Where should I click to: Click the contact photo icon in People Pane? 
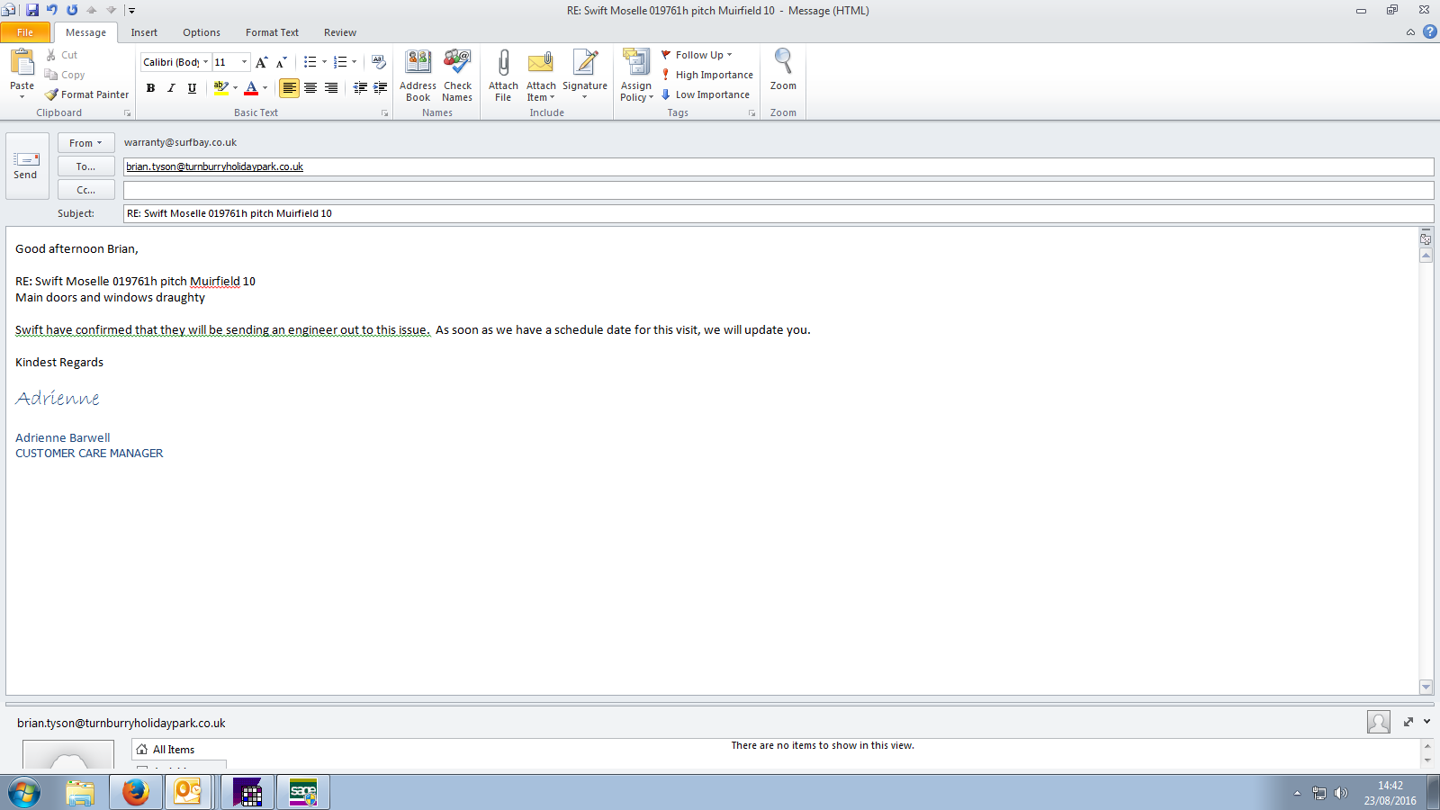coord(1378,722)
